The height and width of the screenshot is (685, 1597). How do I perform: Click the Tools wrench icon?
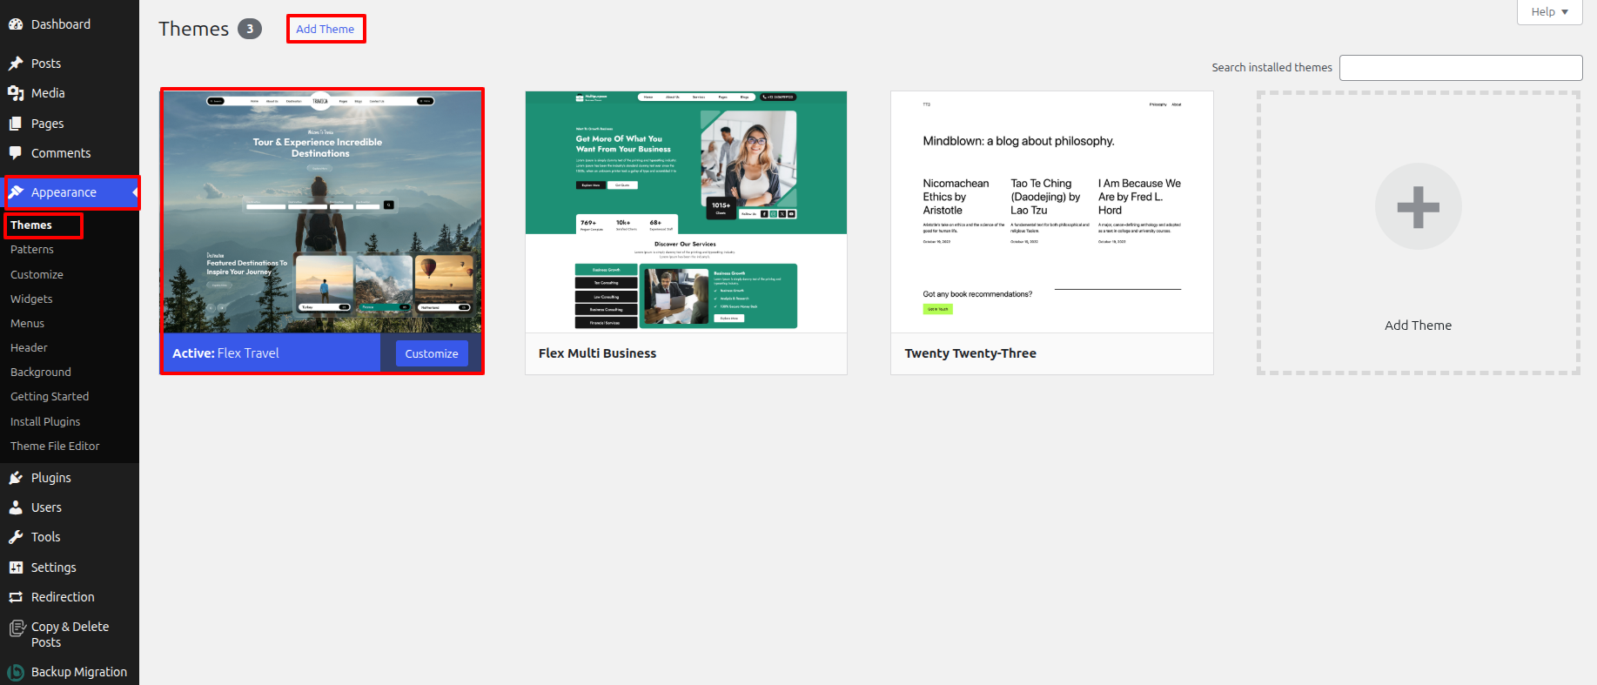click(16, 537)
